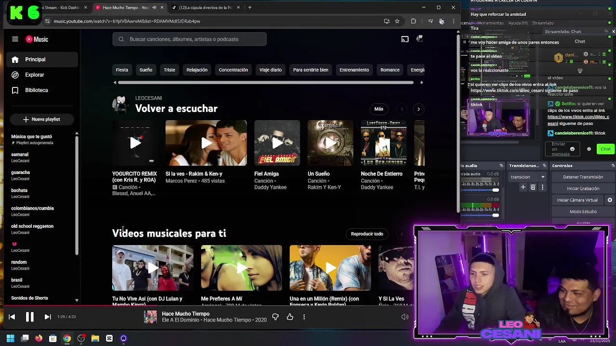Screen dimensions: 616x346
Task: Skip to next track
Action: pos(47,317)
